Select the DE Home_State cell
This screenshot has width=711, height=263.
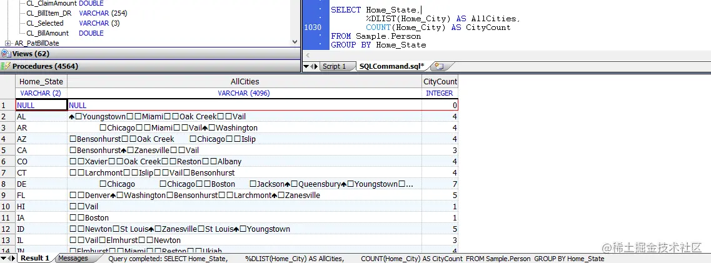pos(41,184)
